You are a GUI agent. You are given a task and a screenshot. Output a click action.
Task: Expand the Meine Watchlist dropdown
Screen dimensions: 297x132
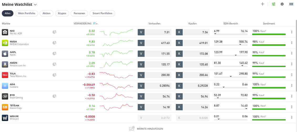coord(35,4)
